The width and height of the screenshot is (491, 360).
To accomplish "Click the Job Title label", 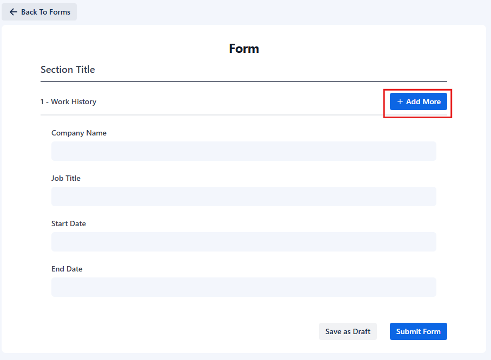I will tap(66, 178).
